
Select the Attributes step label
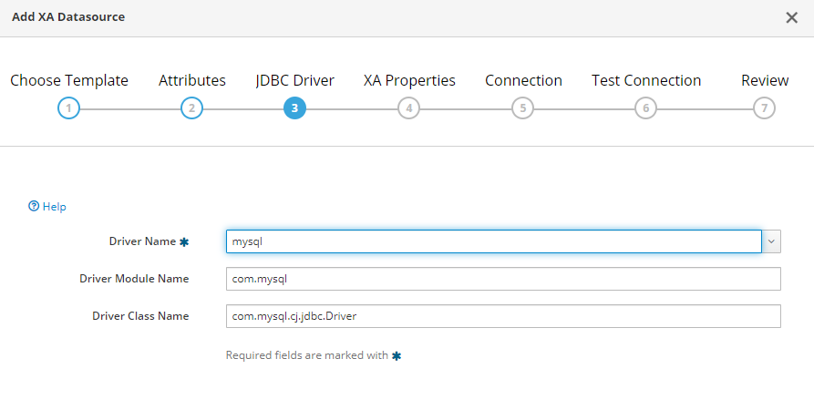(192, 80)
